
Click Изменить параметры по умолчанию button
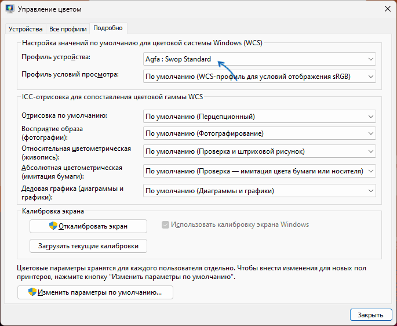(95, 292)
